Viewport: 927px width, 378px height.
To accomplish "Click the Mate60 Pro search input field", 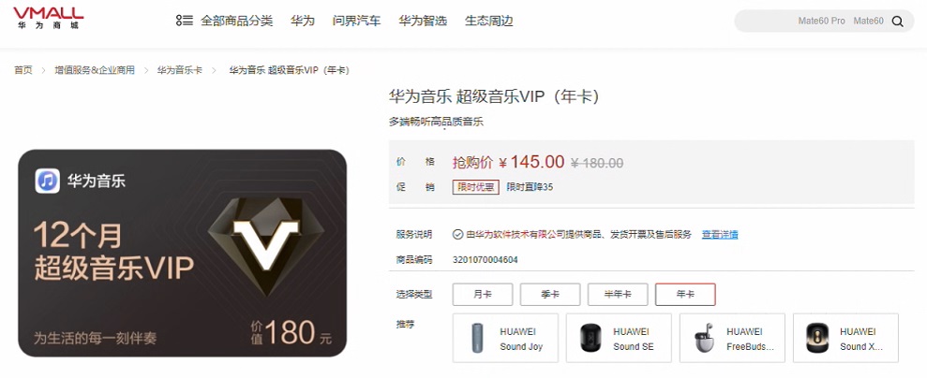I will [x=812, y=22].
